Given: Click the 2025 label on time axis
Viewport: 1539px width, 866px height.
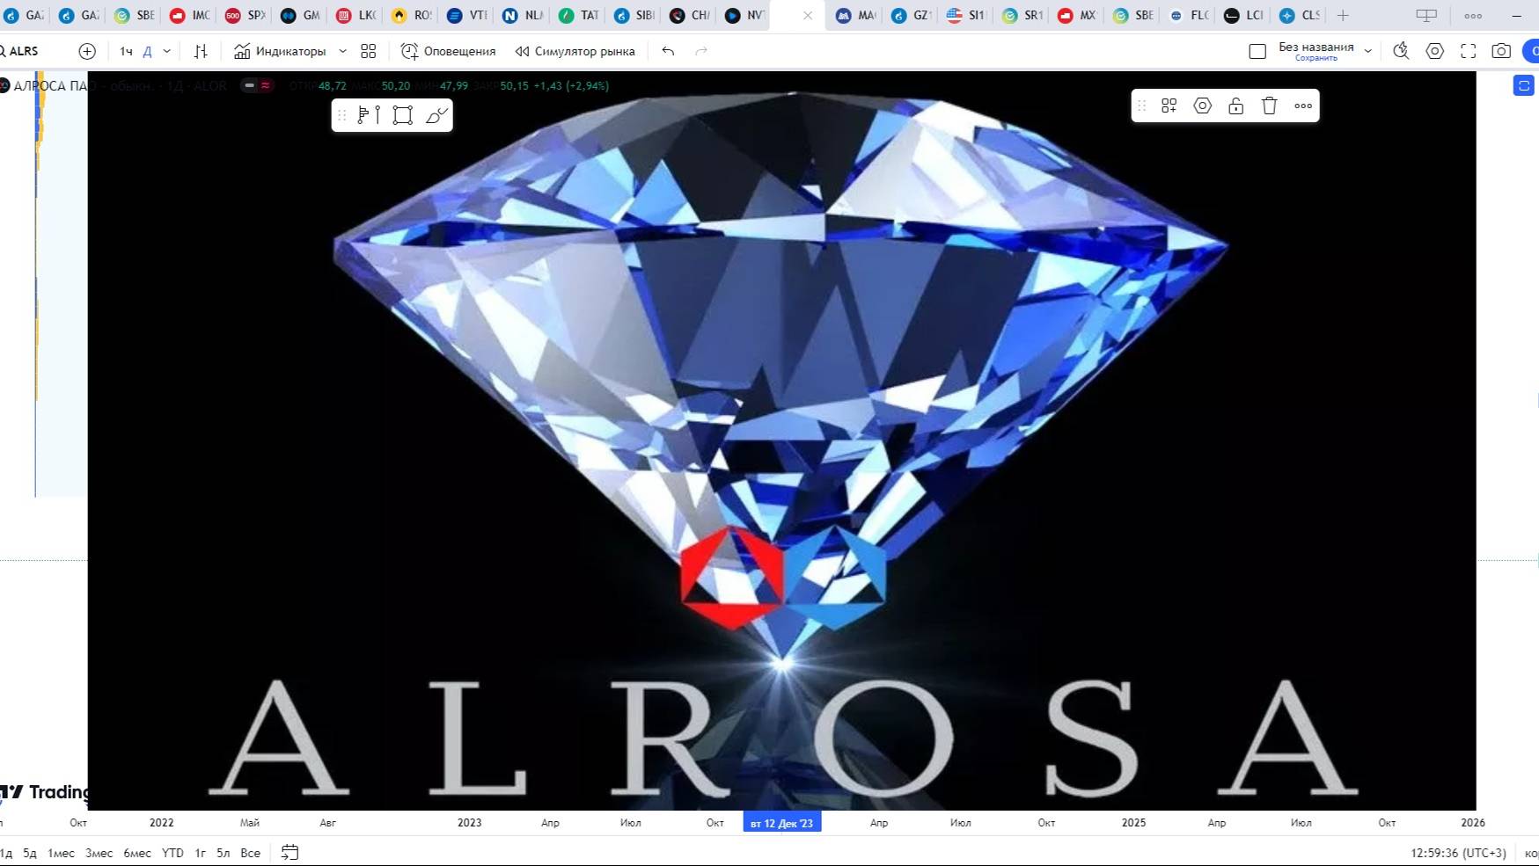Looking at the screenshot, I should 1133,823.
